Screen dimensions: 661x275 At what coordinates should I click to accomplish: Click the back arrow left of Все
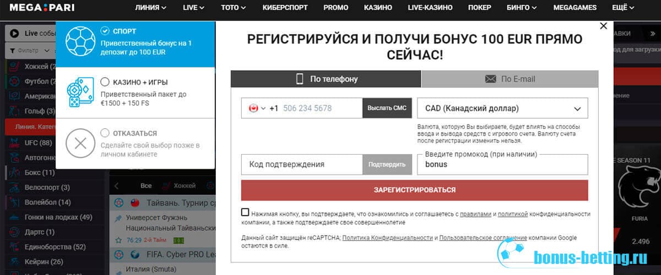(116, 186)
